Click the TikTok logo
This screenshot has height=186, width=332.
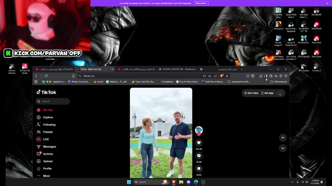click(46, 92)
